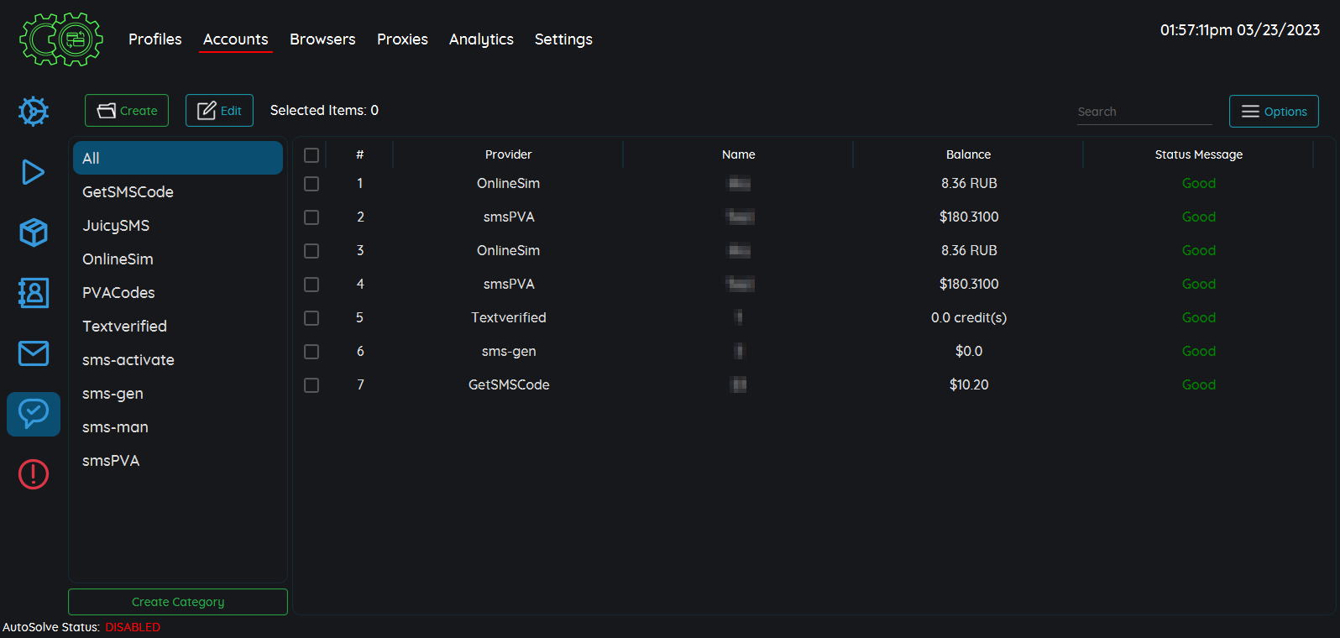
Task: Click the GetSMSCode provider cell in row 7
Action: click(508, 384)
